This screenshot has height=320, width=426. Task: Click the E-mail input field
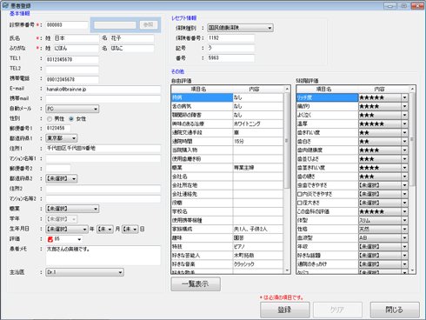pyautogui.click(x=103, y=90)
